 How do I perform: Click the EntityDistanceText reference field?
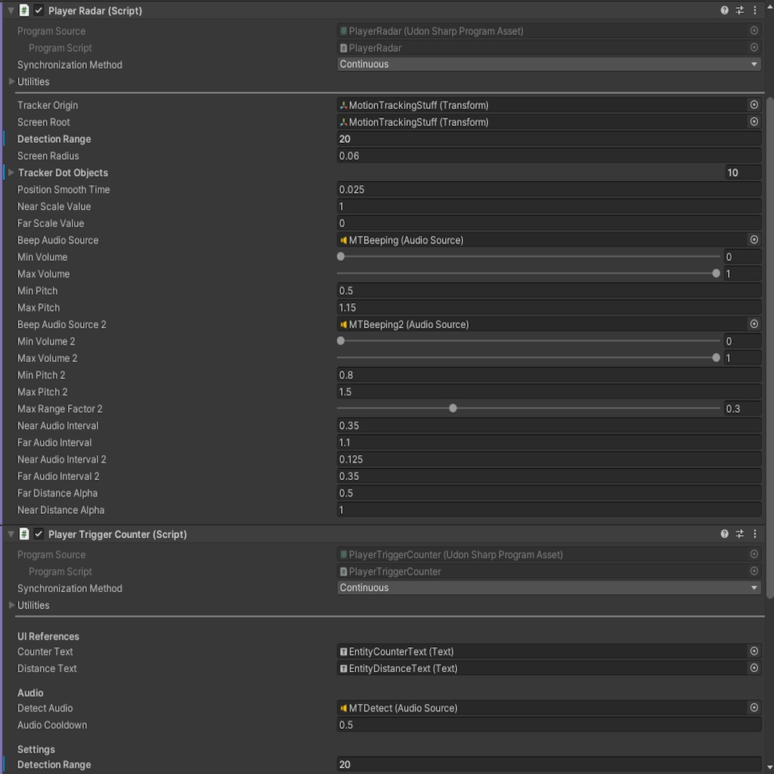pos(529,668)
